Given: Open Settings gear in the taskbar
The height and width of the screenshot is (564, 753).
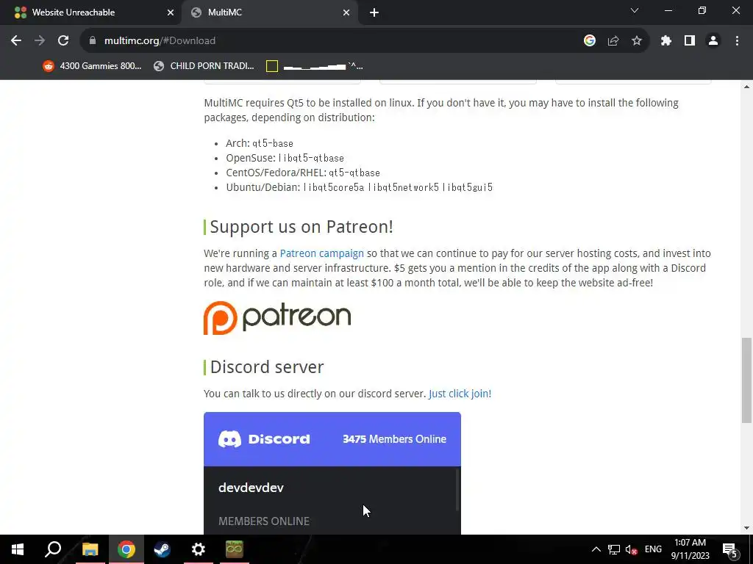Looking at the screenshot, I should pos(199,549).
